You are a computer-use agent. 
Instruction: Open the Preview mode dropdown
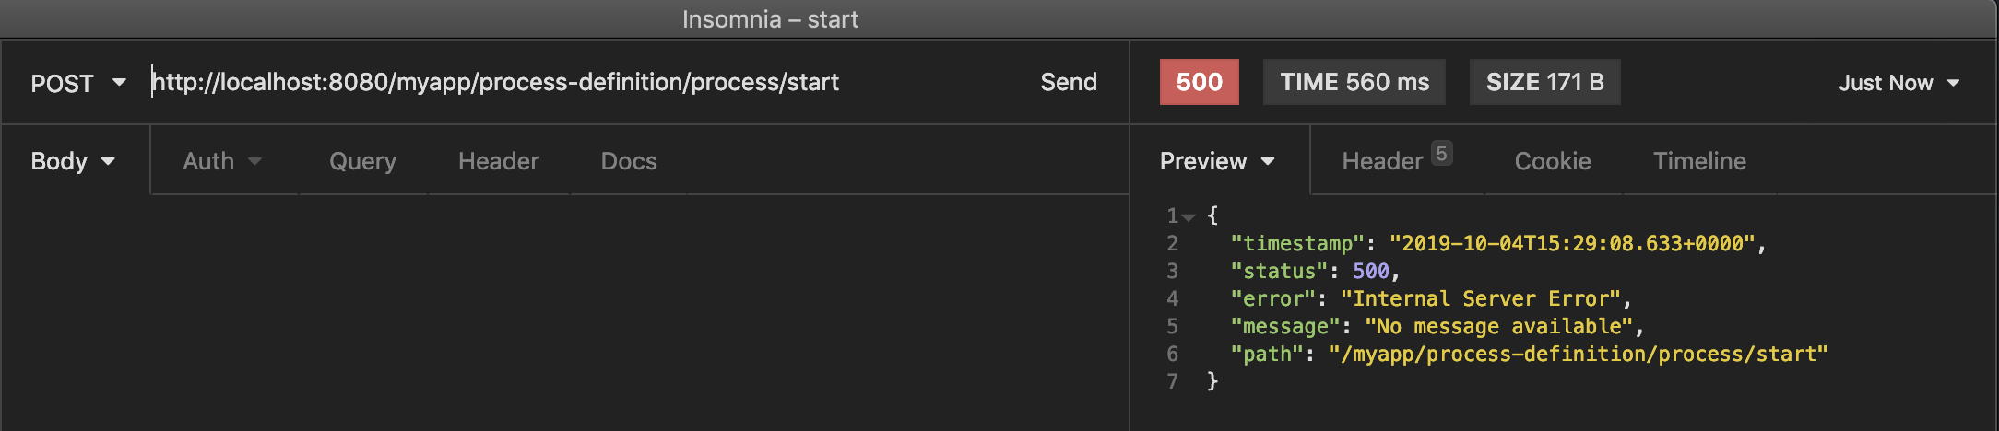(1217, 161)
